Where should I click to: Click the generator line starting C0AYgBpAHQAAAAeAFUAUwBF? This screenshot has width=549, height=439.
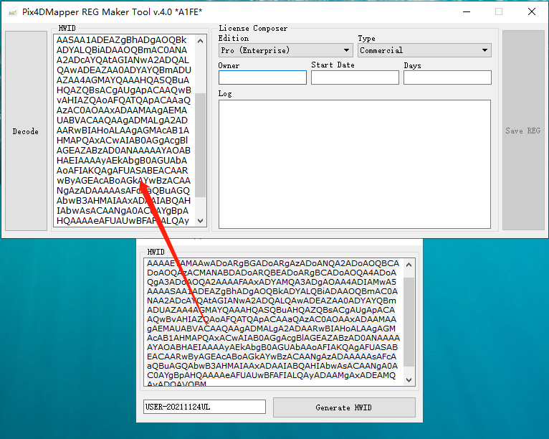pyautogui.click(x=271, y=375)
